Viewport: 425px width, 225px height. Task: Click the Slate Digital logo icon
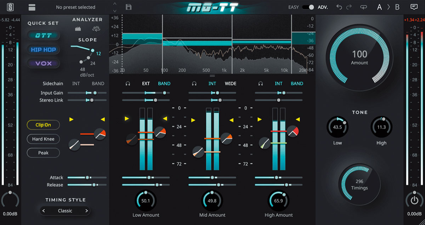point(10,7)
